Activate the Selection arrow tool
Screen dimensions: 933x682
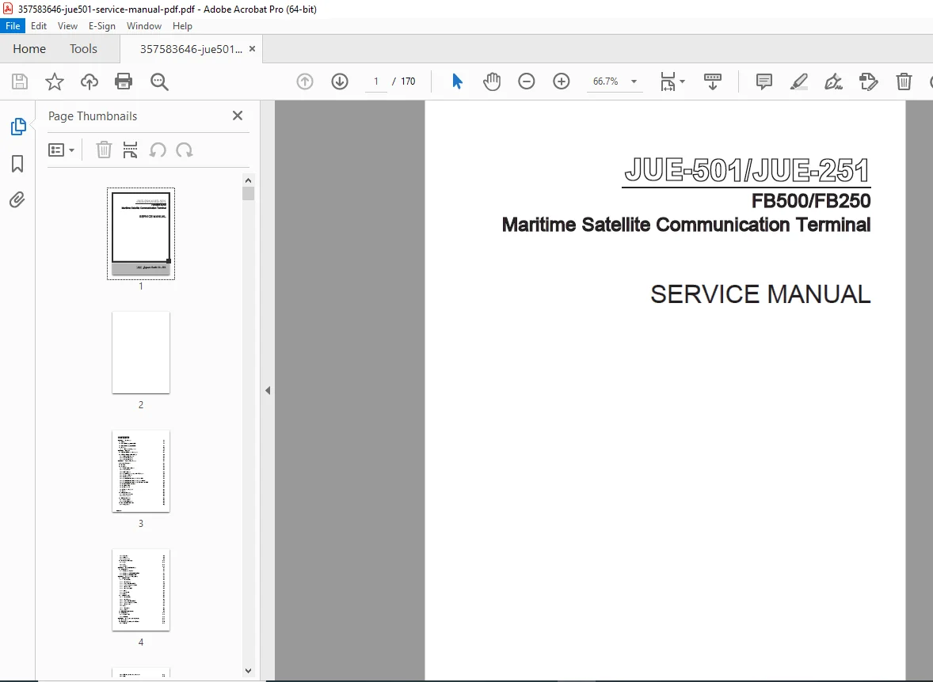point(457,81)
